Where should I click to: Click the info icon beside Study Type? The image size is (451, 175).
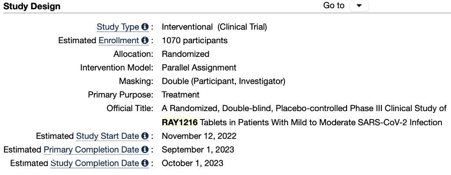pos(145,27)
